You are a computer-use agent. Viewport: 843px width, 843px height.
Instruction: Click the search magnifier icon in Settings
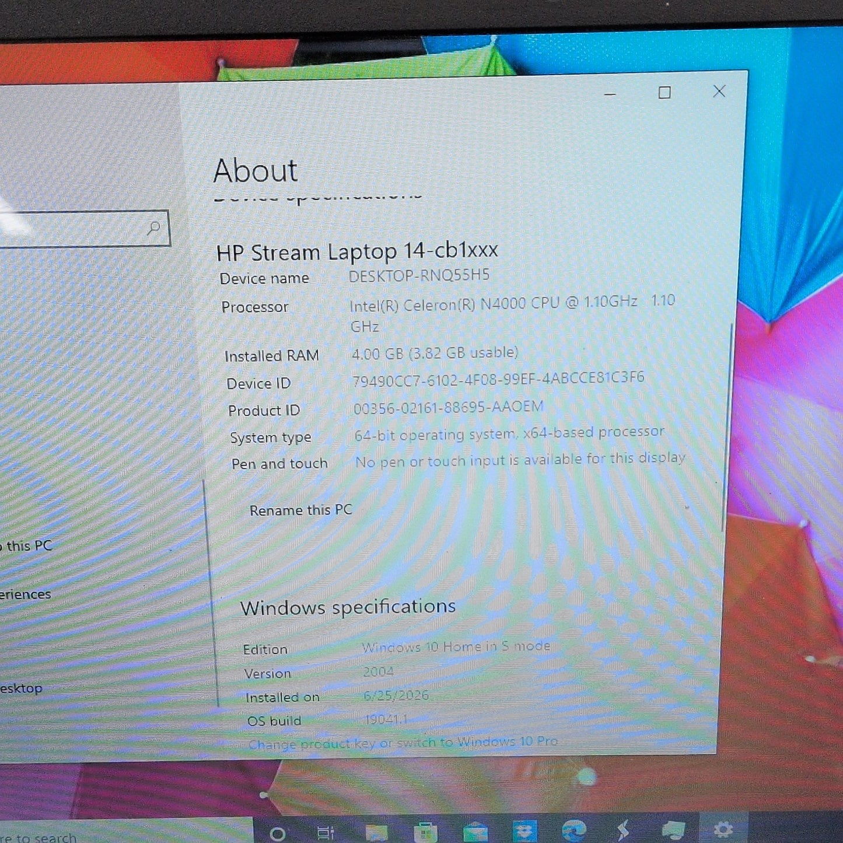(154, 228)
